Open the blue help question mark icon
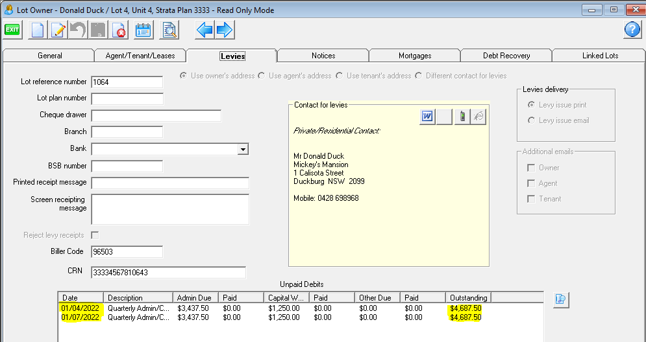This screenshot has height=342, width=646. pos(632,30)
